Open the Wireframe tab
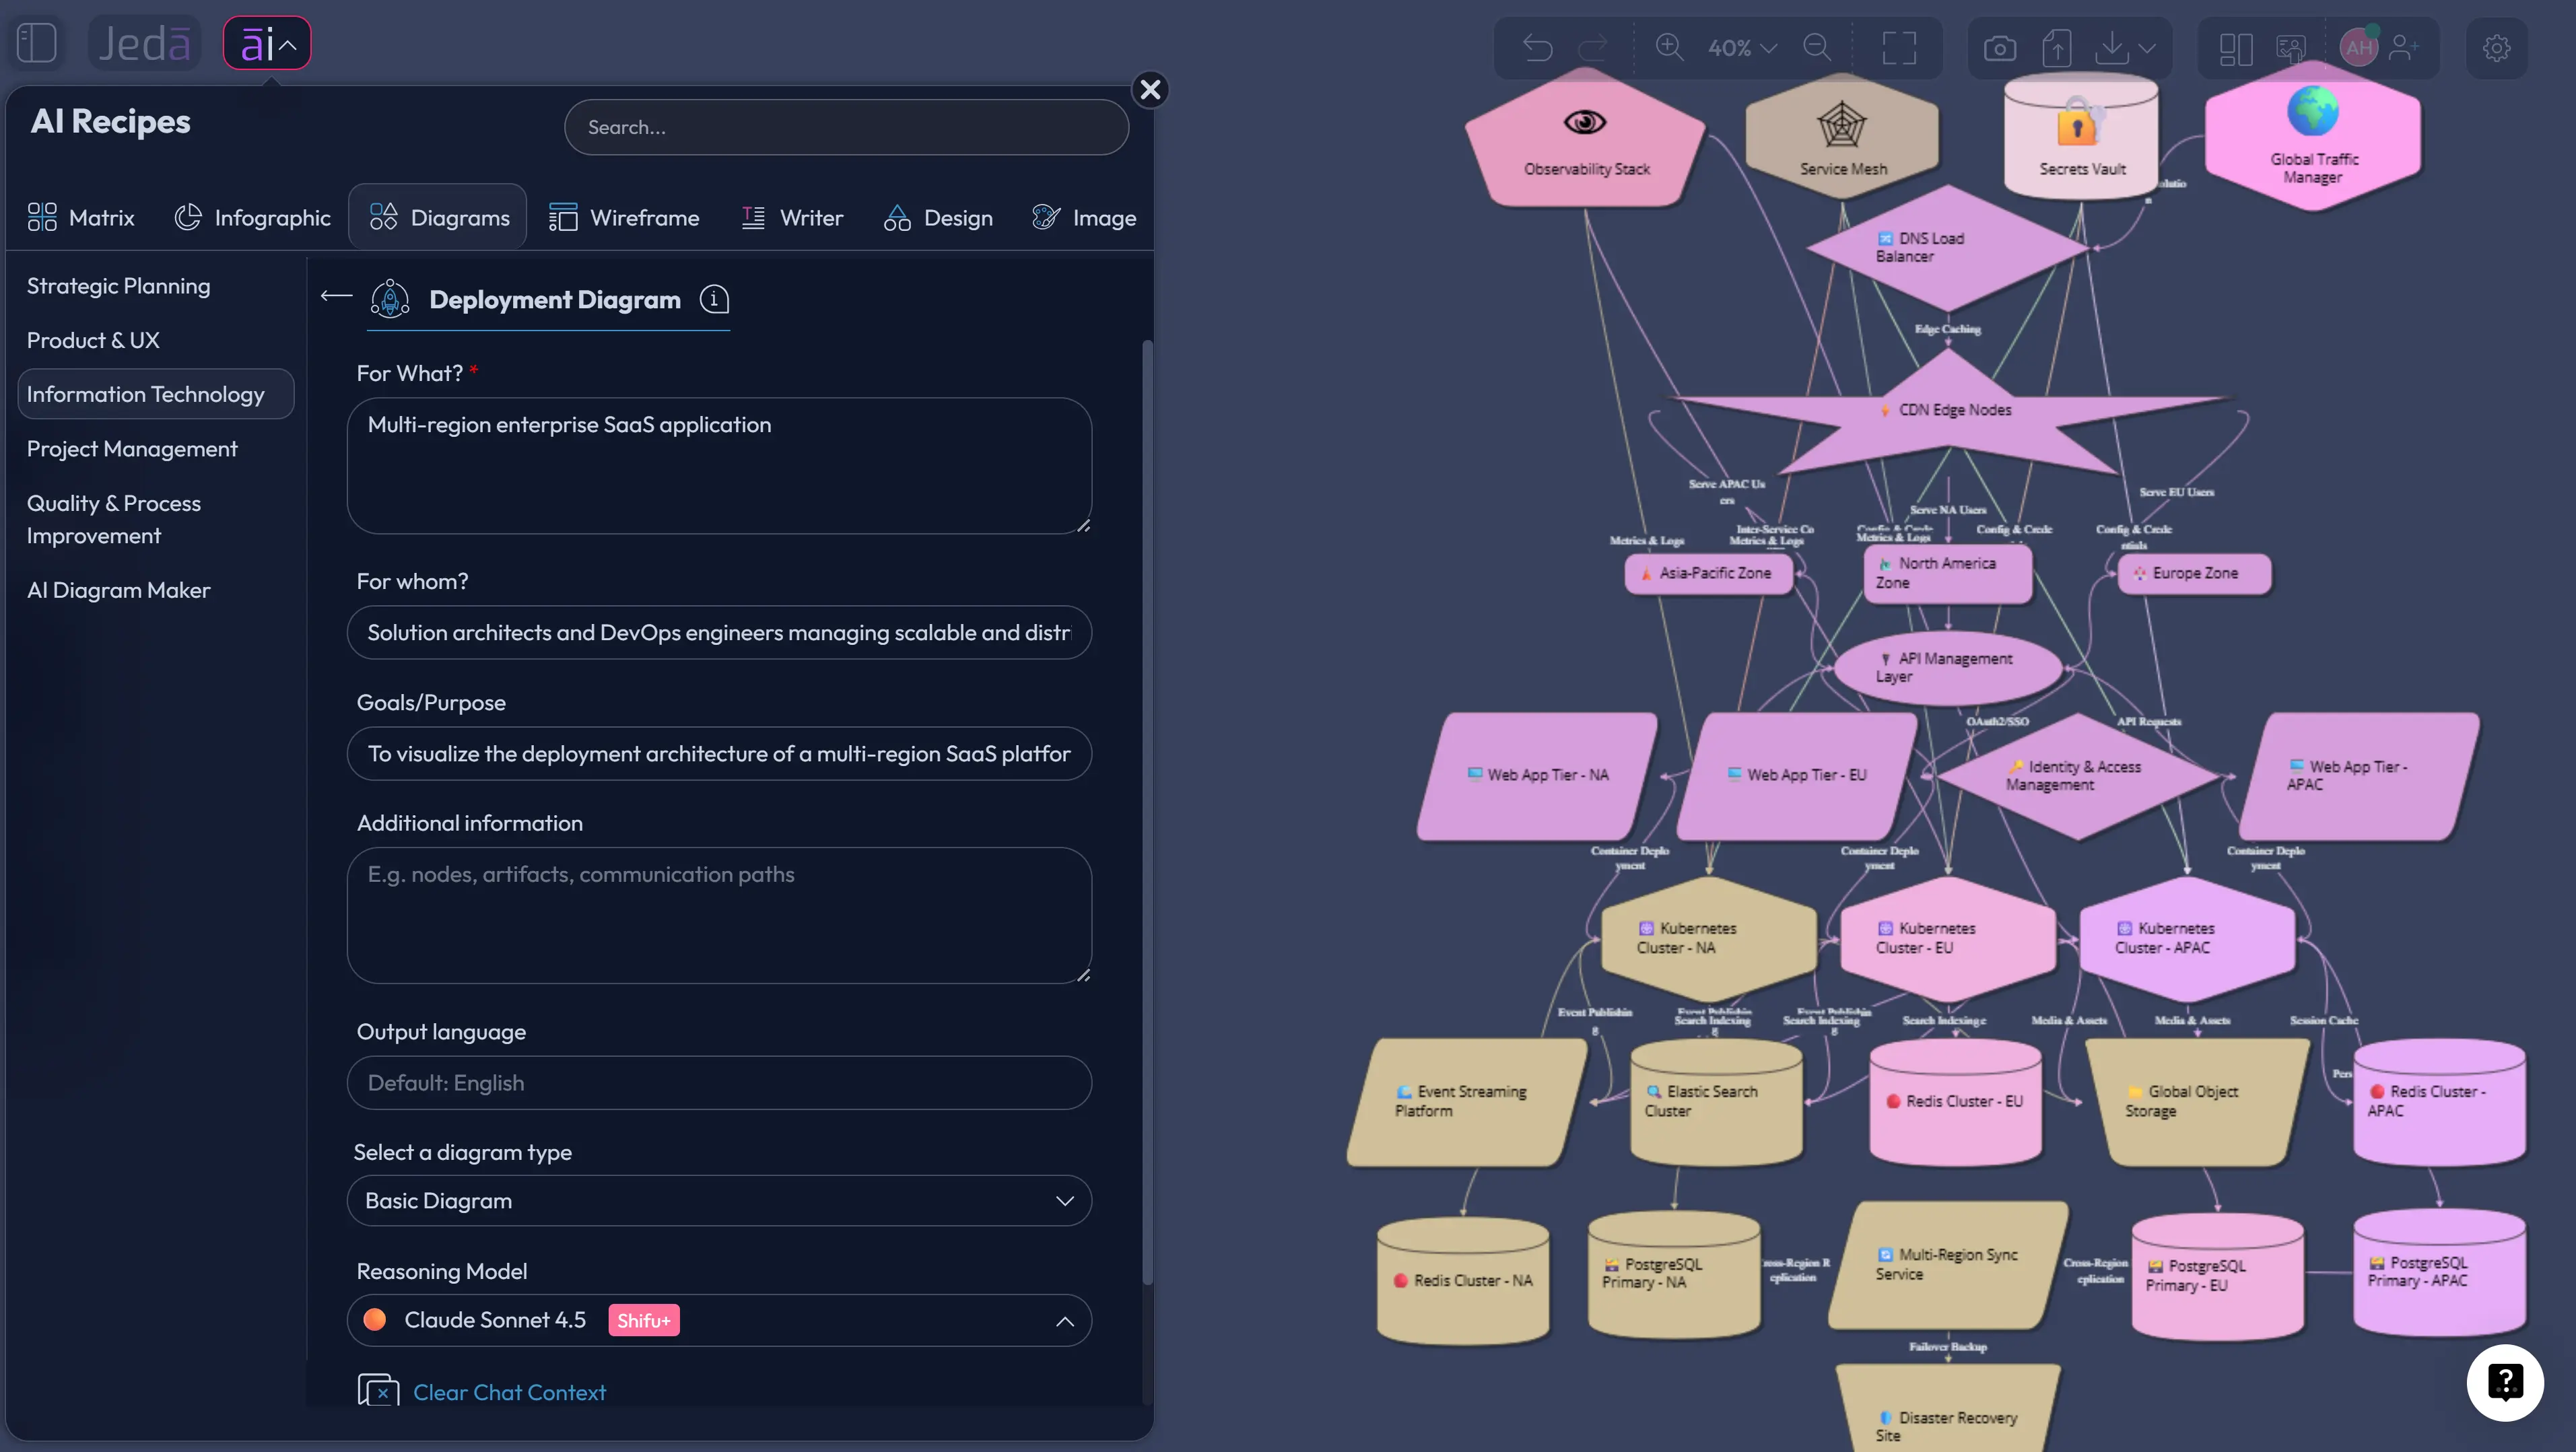 624,217
